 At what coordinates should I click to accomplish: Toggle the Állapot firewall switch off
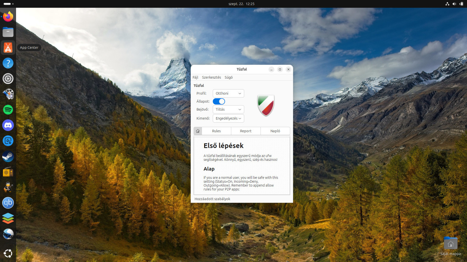[219, 102]
